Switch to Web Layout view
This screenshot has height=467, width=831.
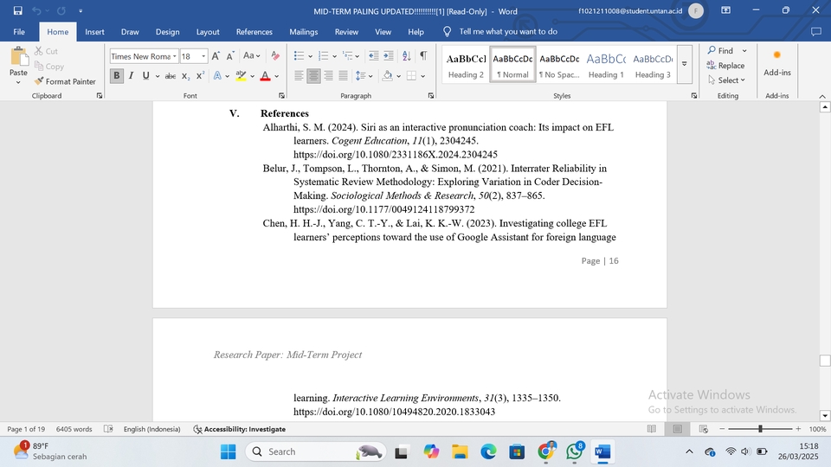703,429
